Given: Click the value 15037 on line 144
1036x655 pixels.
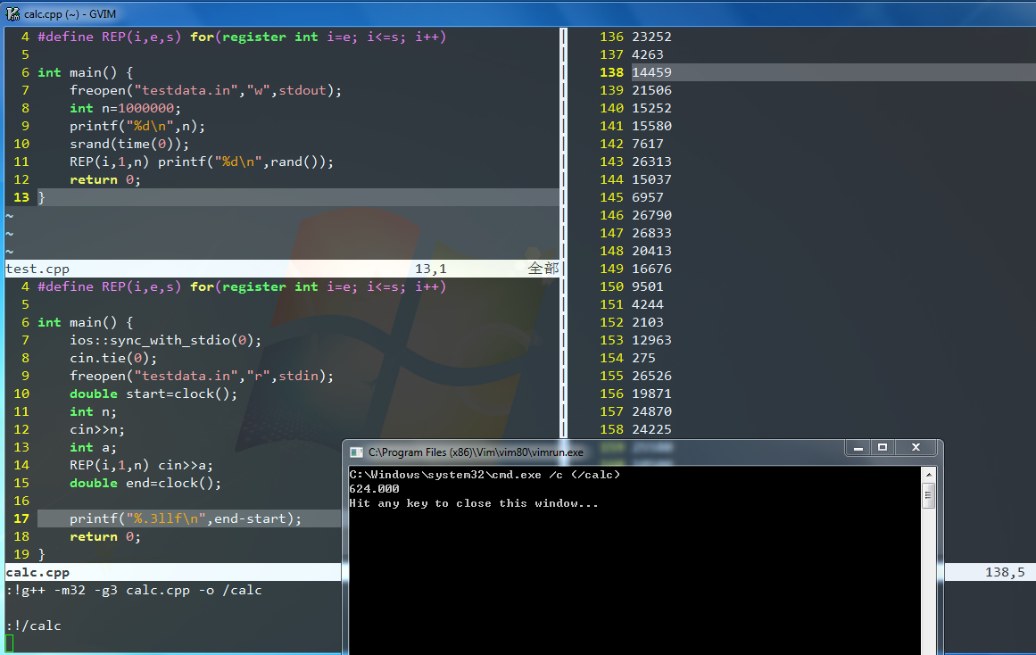Looking at the screenshot, I should tap(651, 179).
